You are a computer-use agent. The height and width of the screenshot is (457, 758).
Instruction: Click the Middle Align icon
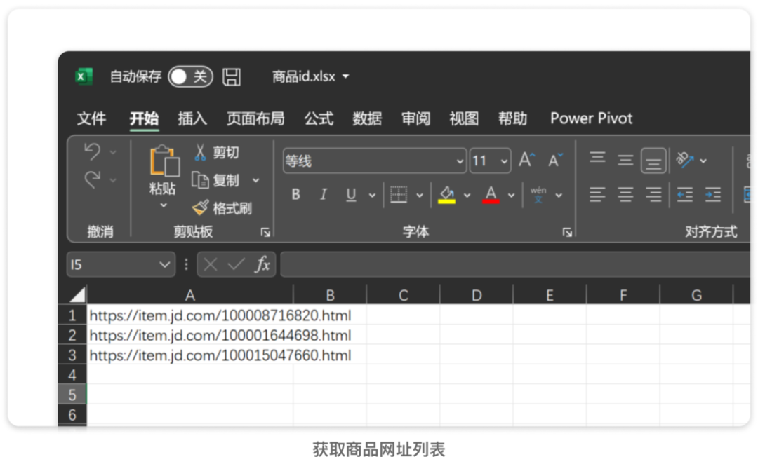(x=625, y=161)
